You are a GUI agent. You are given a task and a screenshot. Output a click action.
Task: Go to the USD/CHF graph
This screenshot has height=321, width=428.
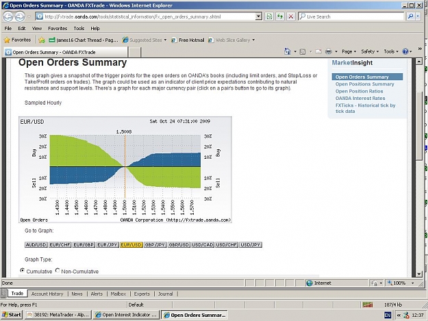point(226,244)
